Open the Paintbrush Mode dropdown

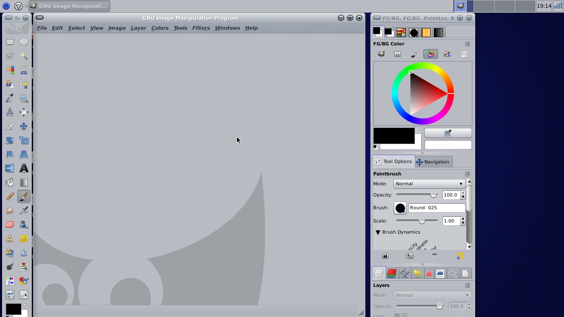coord(429,184)
